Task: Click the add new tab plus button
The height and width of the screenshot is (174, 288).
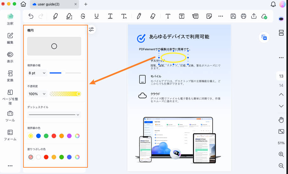Action: 86,4
